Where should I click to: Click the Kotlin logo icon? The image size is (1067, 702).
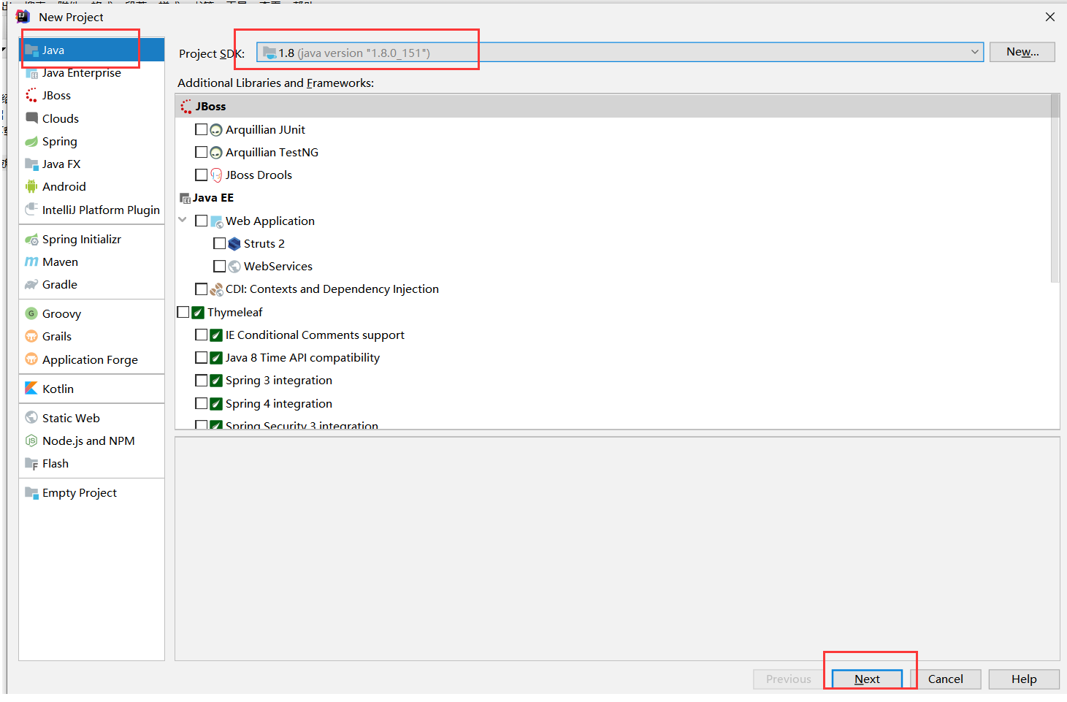coord(31,389)
